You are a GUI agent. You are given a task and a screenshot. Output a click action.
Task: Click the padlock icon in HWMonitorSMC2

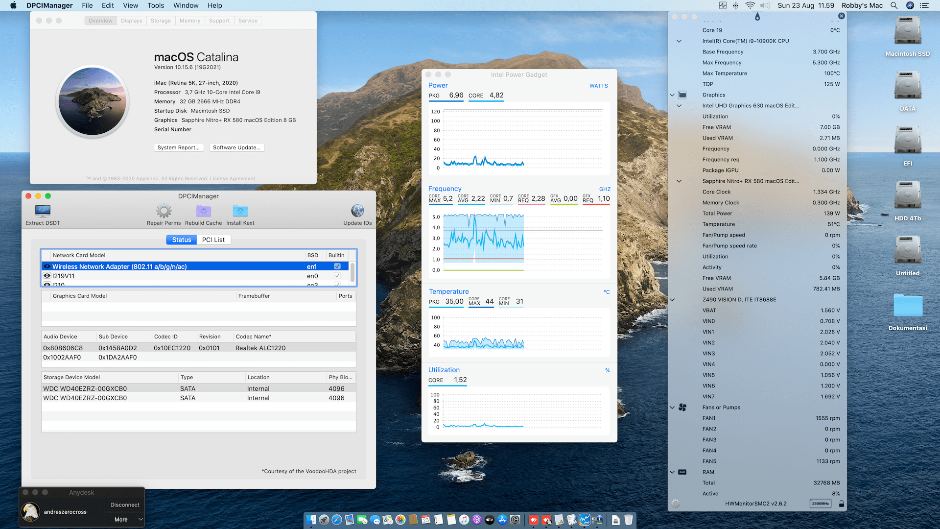[x=841, y=503]
